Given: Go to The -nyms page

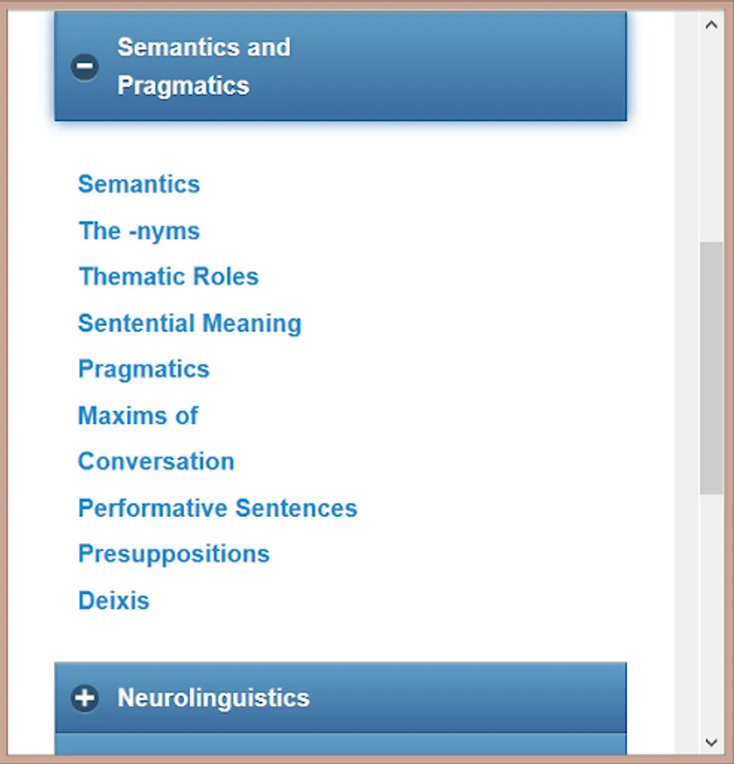Looking at the screenshot, I should pyautogui.click(x=139, y=231).
